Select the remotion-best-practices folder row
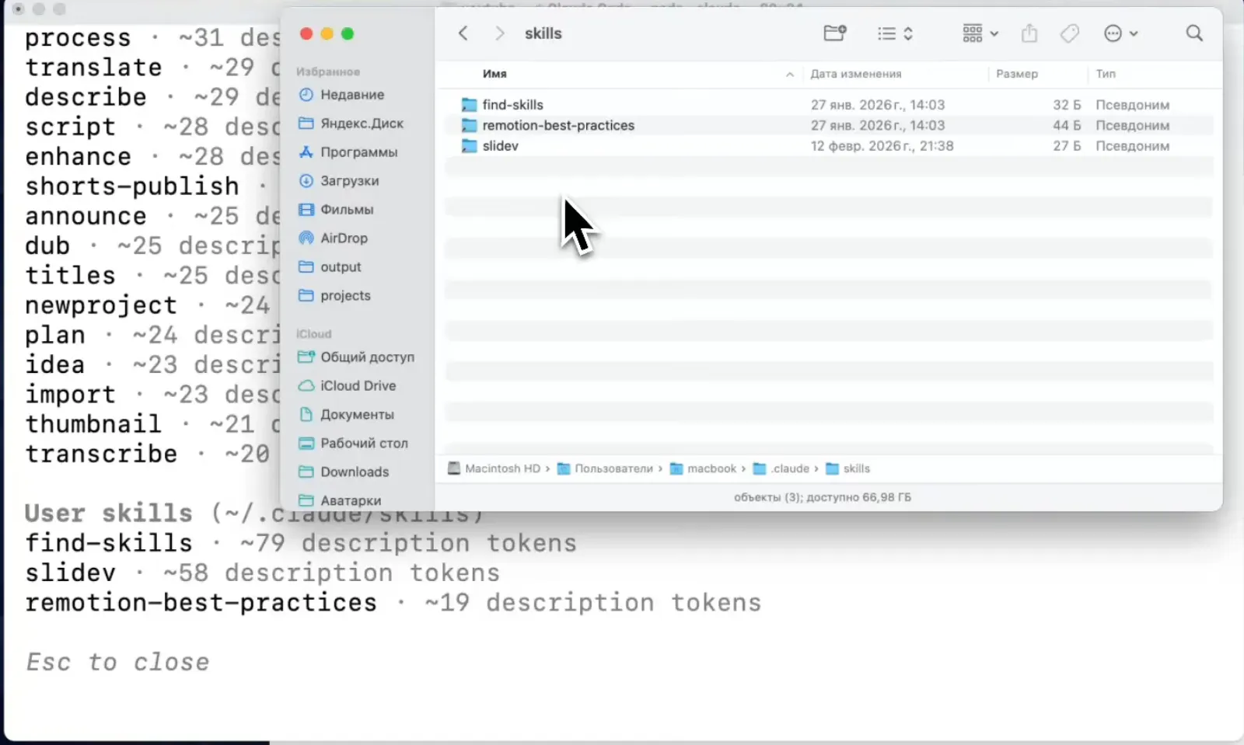 click(x=829, y=125)
